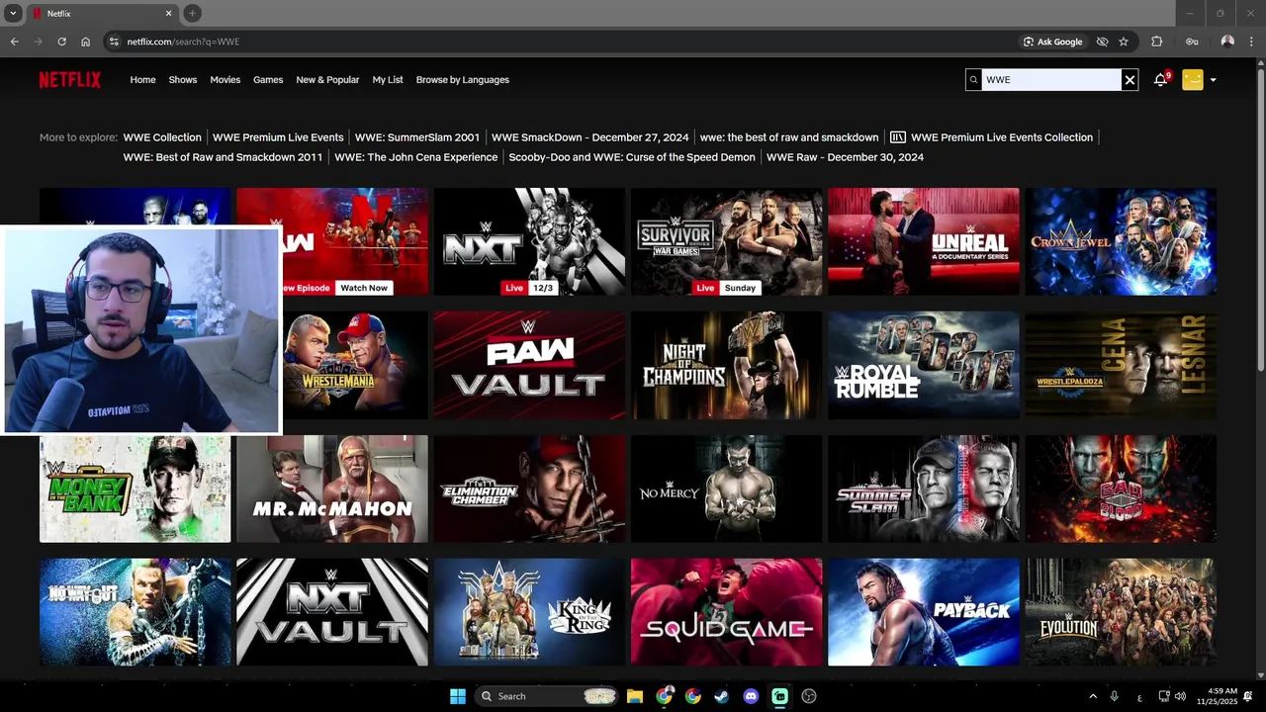Viewport: 1266px width, 712px height.
Task: Open Steam from the taskbar
Action: click(722, 696)
